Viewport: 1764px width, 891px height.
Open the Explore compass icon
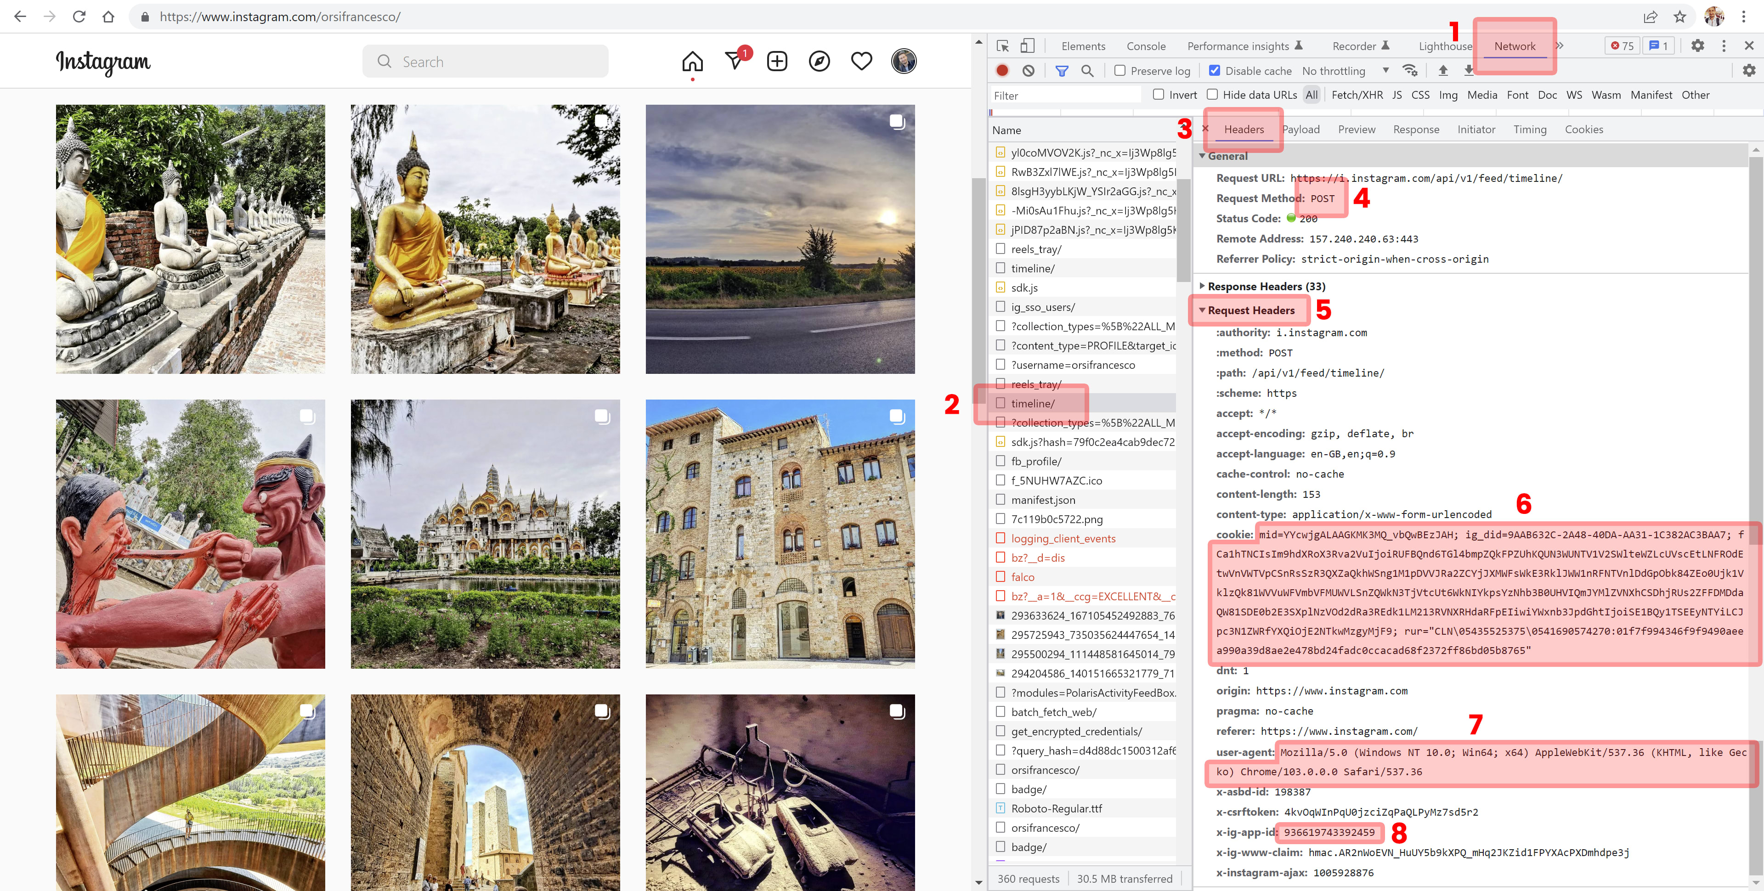coord(819,62)
